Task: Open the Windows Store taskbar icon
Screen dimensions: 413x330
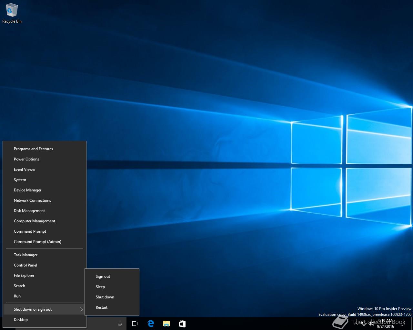Action: click(182, 324)
